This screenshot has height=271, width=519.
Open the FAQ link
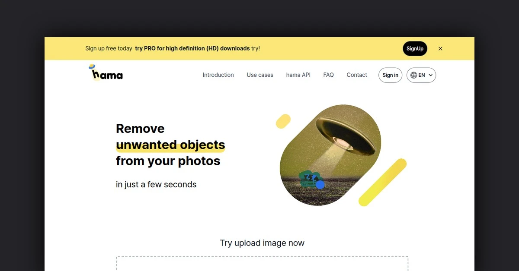click(329, 75)
